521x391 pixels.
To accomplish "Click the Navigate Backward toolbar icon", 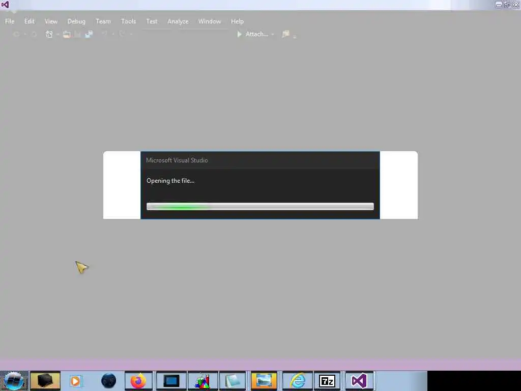I will pos(16,34).
